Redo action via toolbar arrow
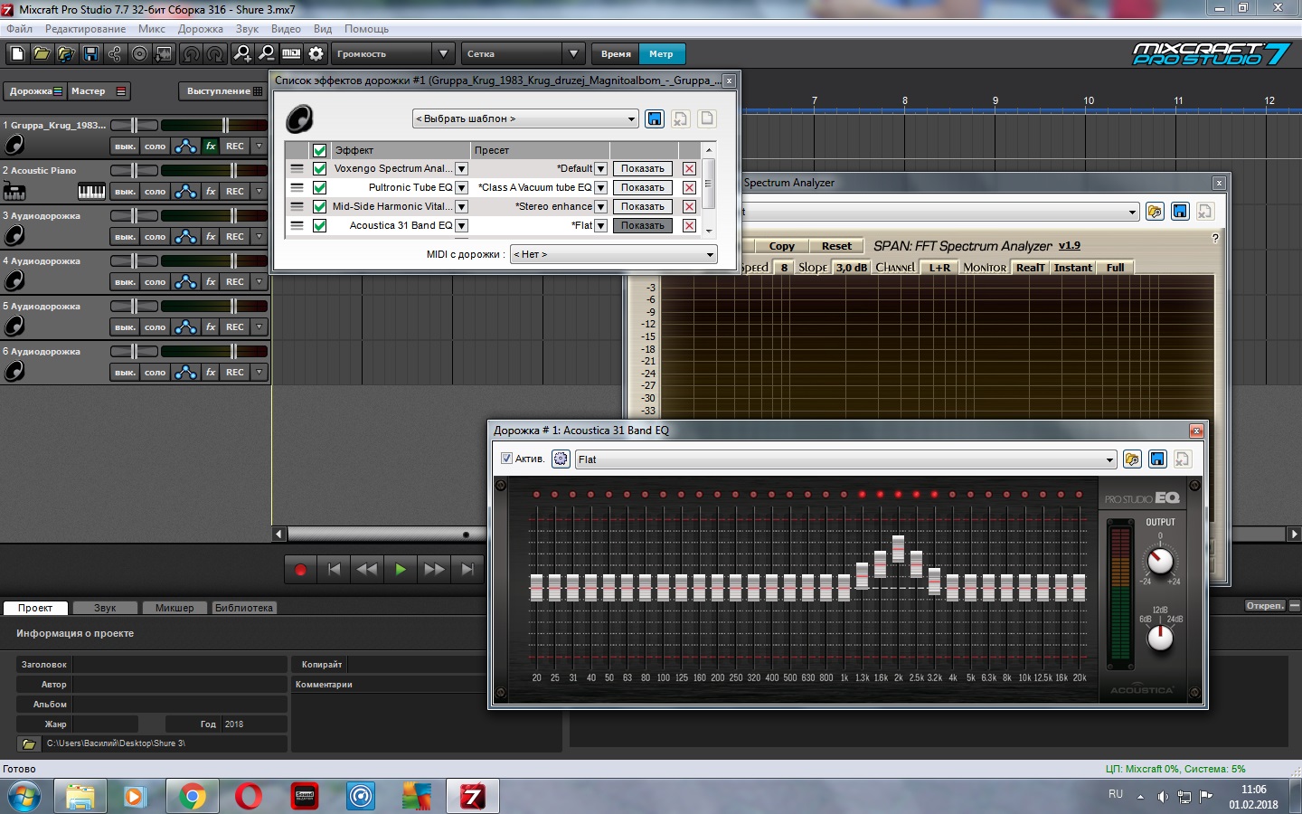This screenshot has height=814, width=1302. pos(215,54)
